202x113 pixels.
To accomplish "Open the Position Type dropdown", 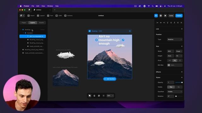I will tap(175, 40).
